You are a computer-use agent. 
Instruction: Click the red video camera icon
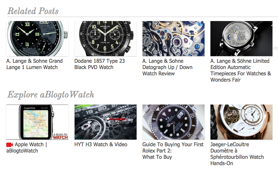[x=10, y=145]
